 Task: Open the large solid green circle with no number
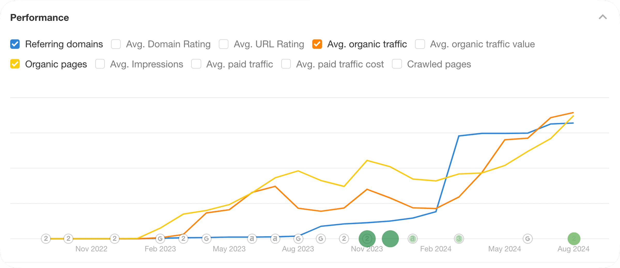click(x=390, y=239)
